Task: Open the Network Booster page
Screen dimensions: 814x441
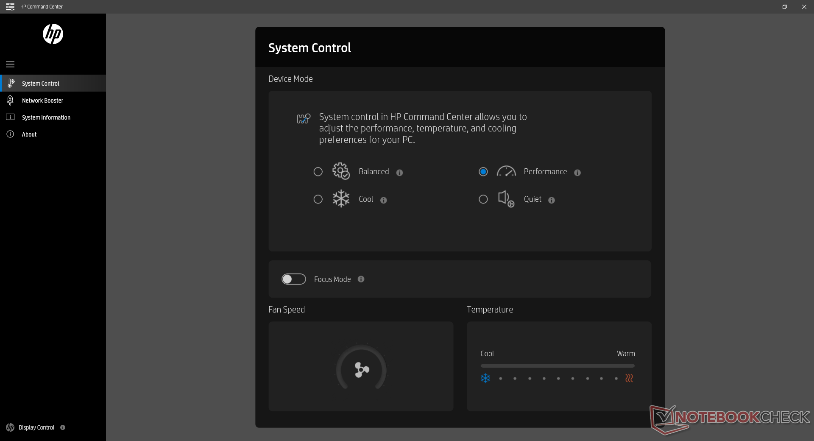Action: click(x=42, y=100)
